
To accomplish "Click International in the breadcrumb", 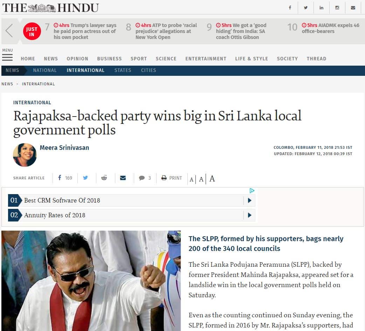I will click(39, 84).
